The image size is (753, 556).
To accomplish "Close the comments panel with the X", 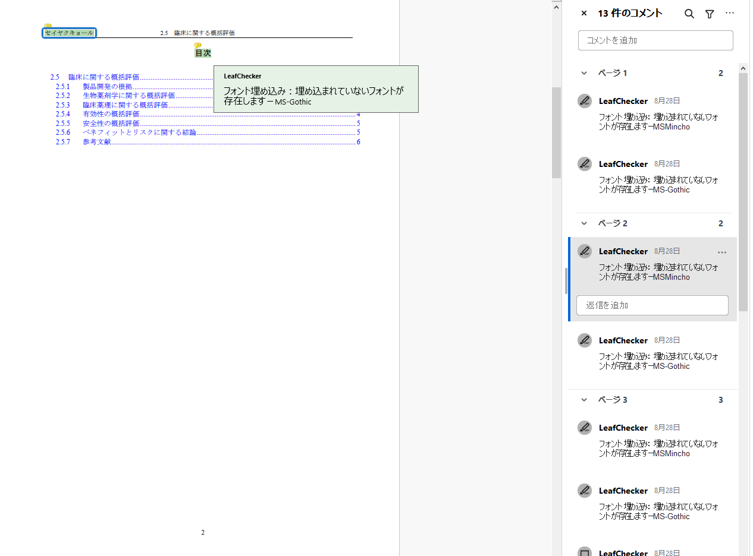I will tap(584, 13).
